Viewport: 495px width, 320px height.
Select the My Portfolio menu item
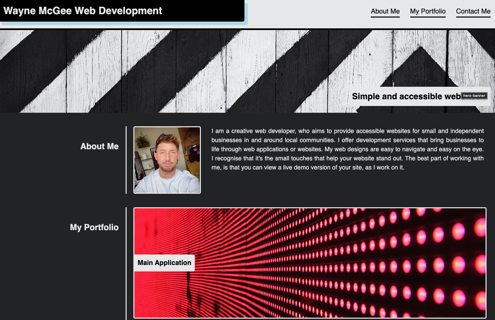427,11
